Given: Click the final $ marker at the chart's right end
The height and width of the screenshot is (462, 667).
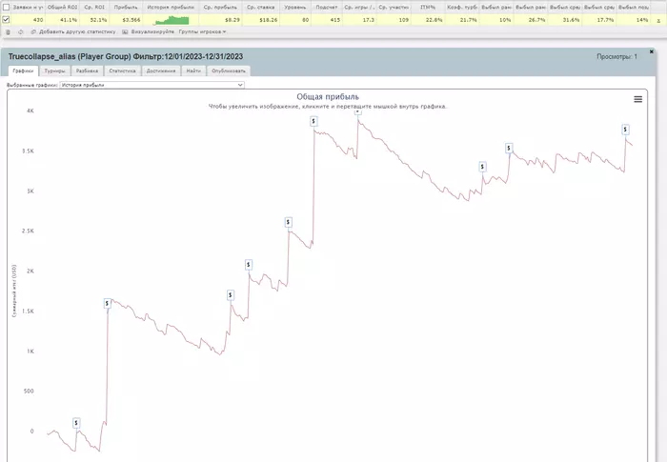Looking at the screenshot, I should (x=625, y=130).
